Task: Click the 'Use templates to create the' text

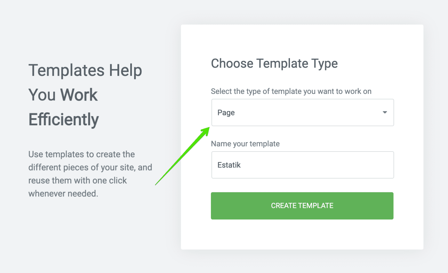Action: [x=82, y=154]
